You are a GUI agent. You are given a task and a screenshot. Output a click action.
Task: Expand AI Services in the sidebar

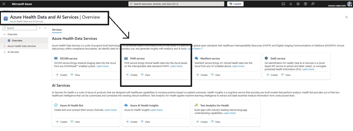click(4, 52)
